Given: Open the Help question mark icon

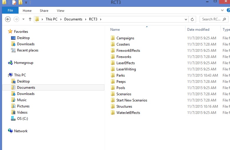Looking at the screenshot, I should 228,10.
